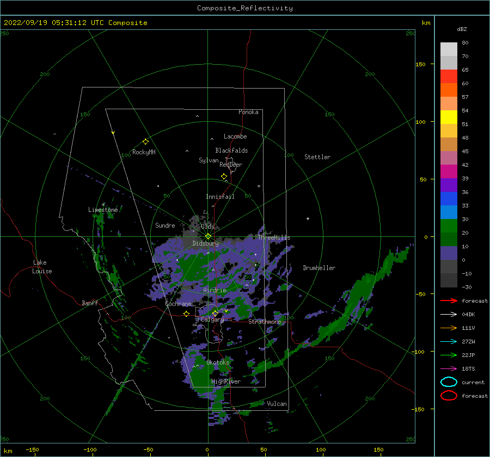Screen dimensions: 490x457
Task: Select the bright green 30 dBZ swatch
Action: tap(449, 226)
